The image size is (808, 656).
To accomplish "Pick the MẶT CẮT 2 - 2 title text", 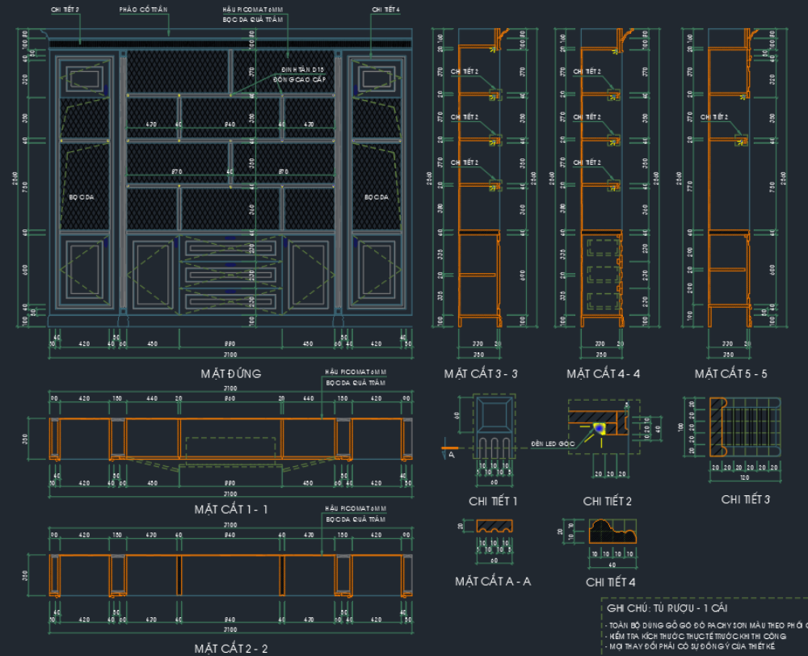I will click(x=231, y=649).
